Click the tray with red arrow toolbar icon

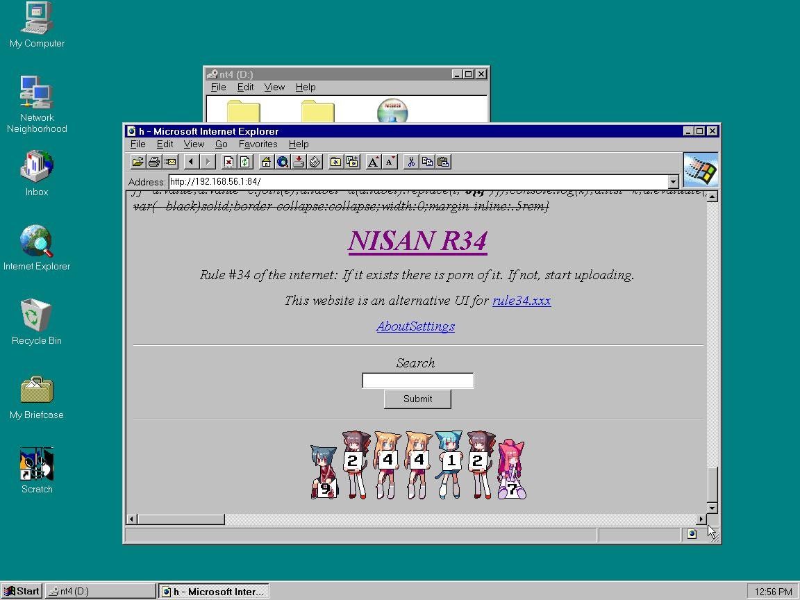coord(299,162)
